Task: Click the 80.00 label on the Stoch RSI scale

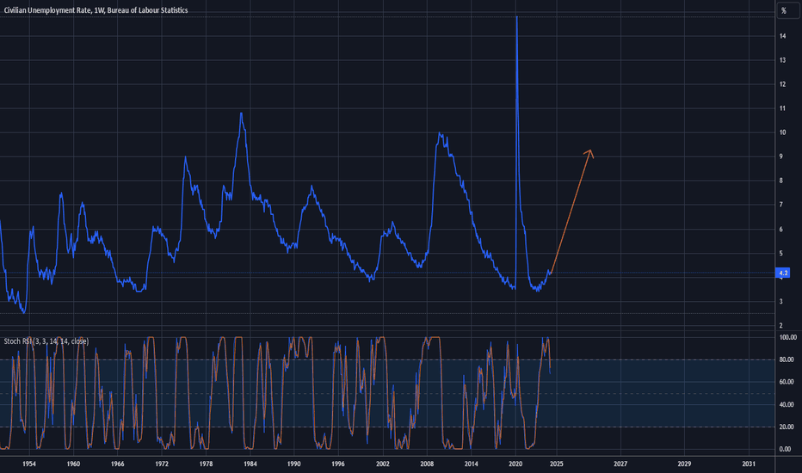Action: coord(787,359)
